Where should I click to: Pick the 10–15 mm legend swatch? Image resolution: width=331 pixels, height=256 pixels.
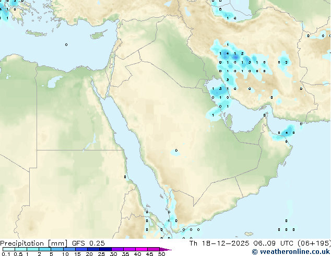click(69, 249)
